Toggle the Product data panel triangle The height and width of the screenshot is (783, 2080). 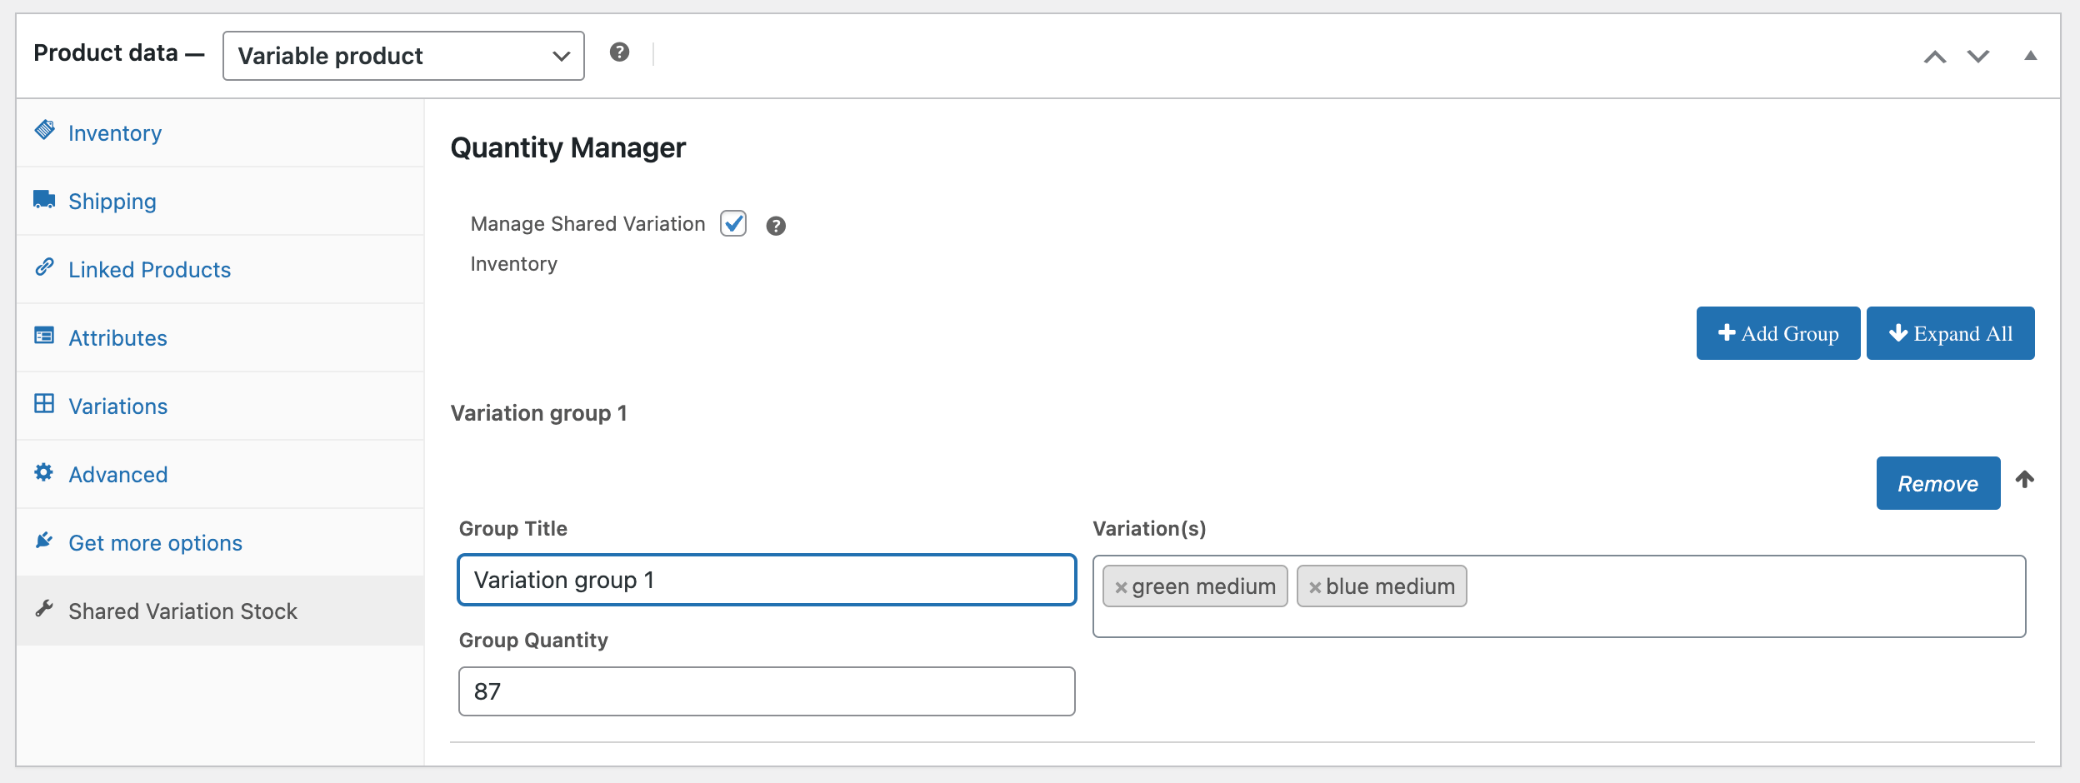click(2031, 56)
